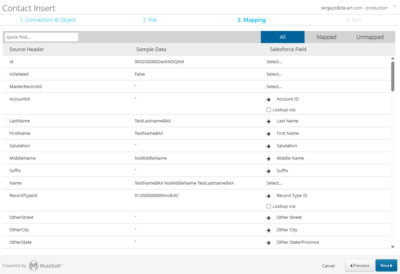The image size is (400, 274).
Task: Enable Lookup via checkbox under Account ID
Action: (x=269, y=110)
